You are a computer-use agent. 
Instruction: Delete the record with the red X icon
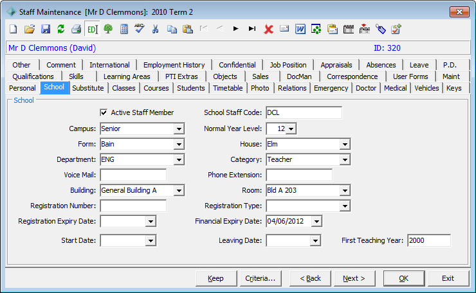[268, 30]
